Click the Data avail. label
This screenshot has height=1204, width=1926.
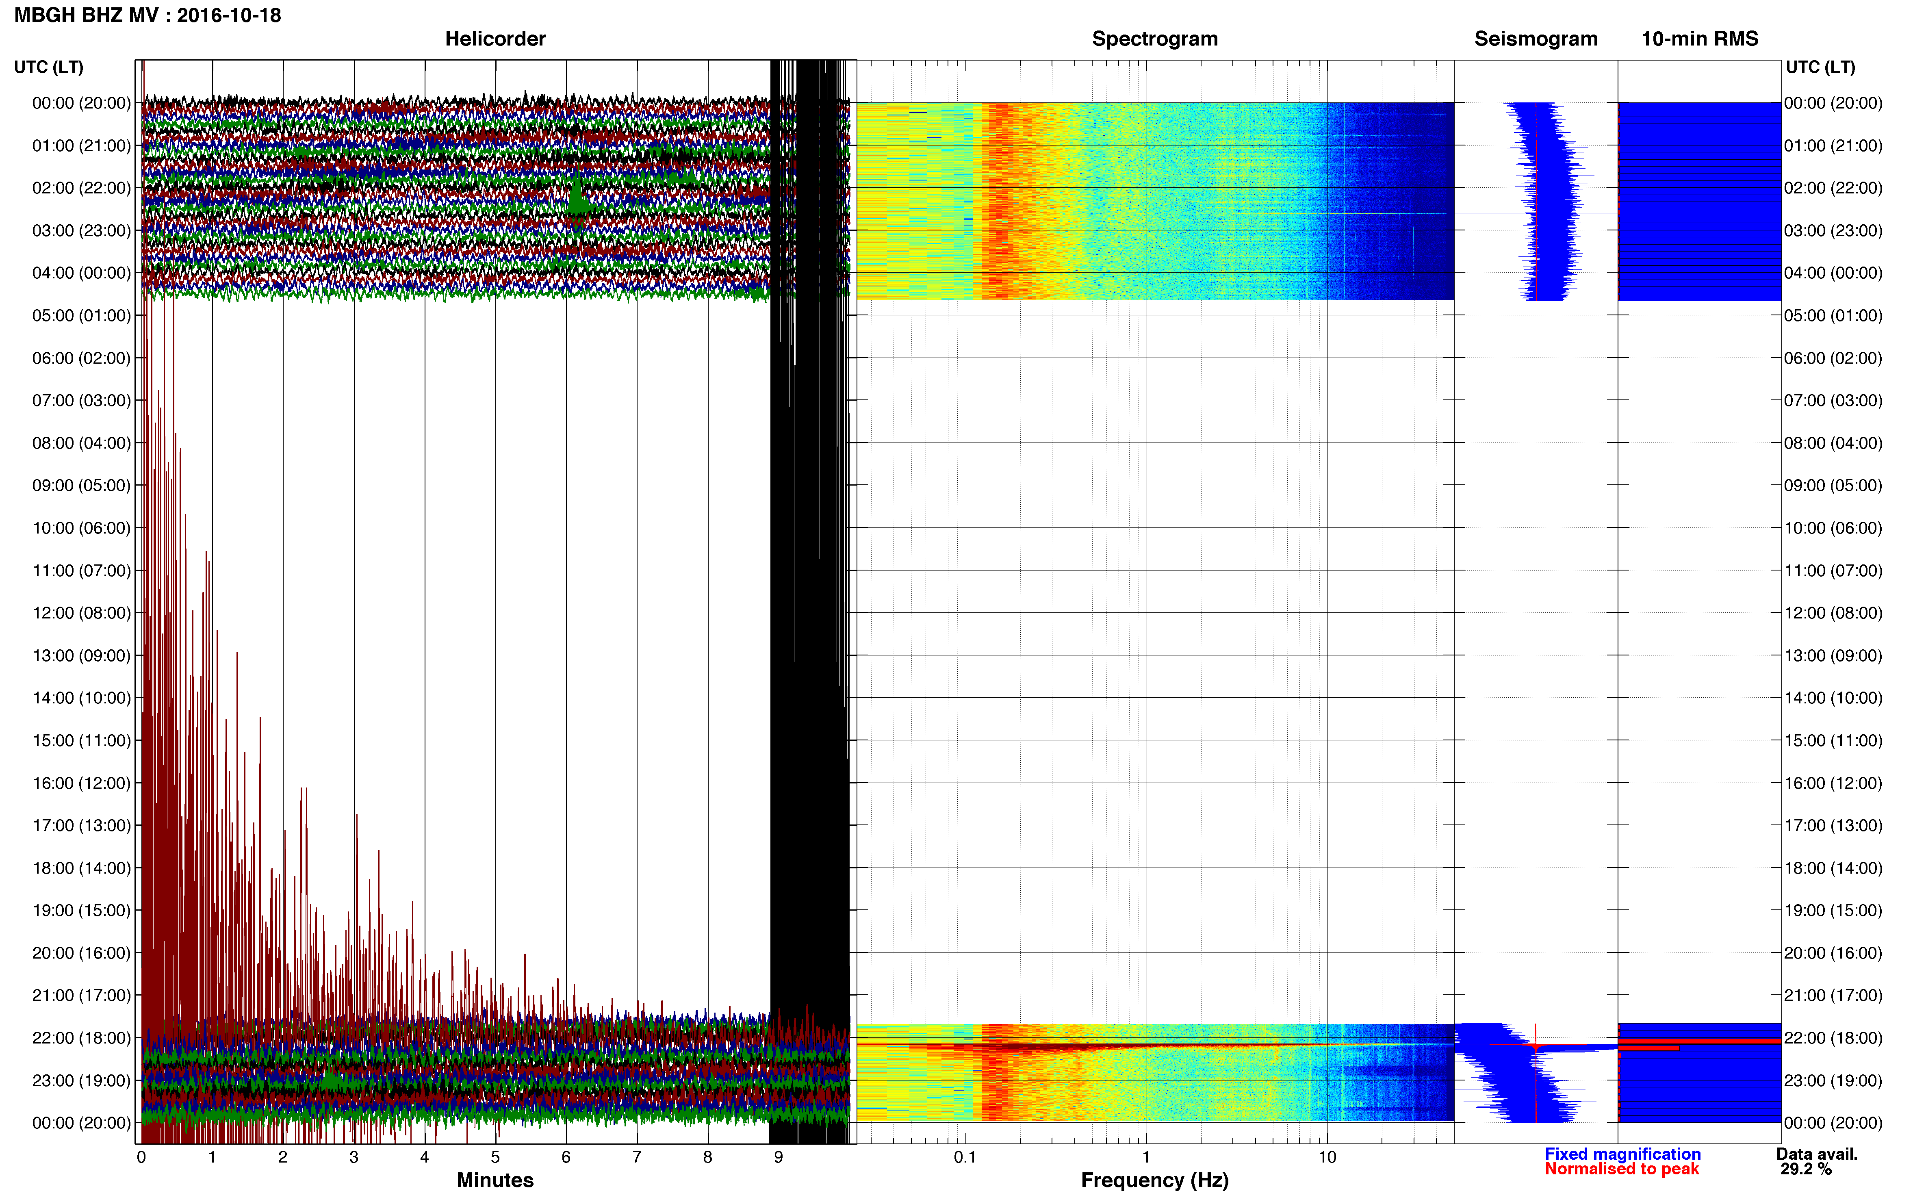(1817, 1154)
